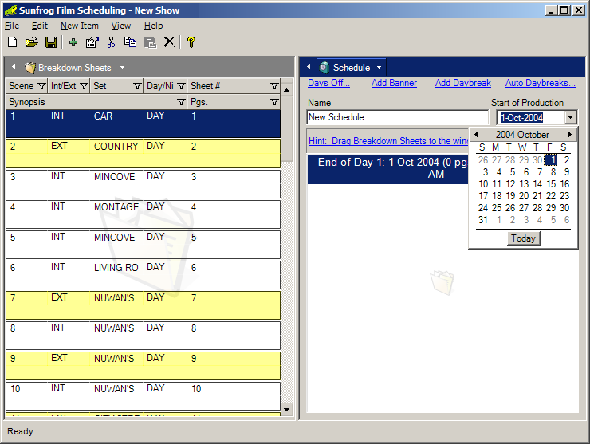Viewport: 590px width, 444px height.
Task: Select scene 9 EXT NUWAN'S row
Action: click(143, 366)
